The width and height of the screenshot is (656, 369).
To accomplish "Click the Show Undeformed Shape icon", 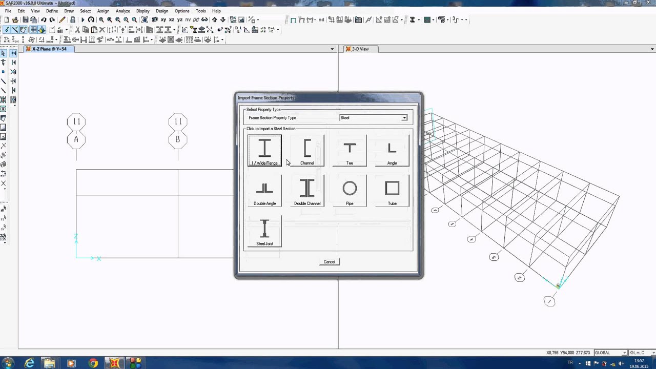I will pos(293,20).
